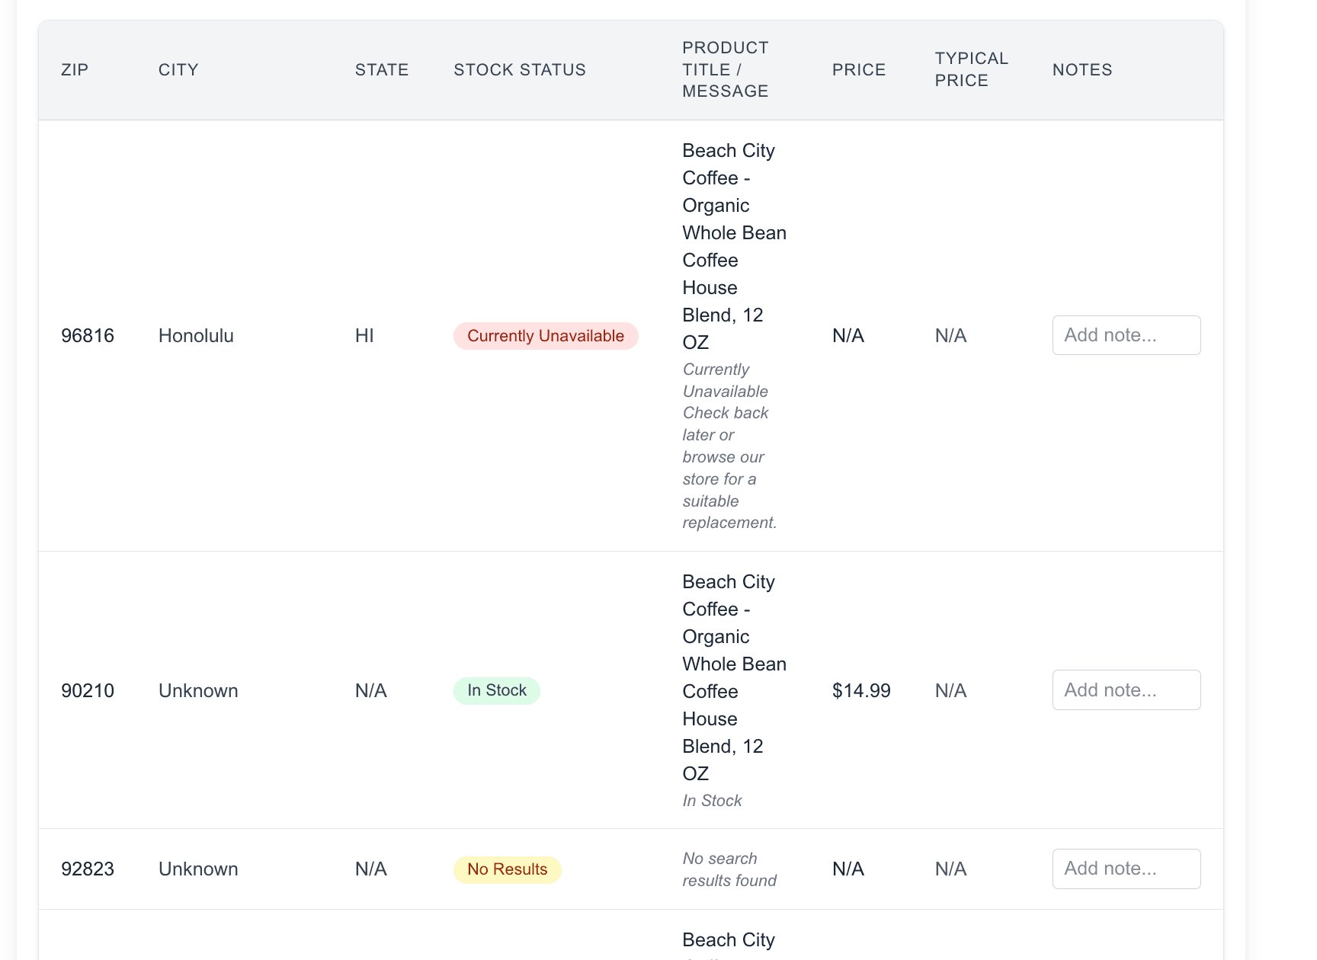Click Unknown city in the 90210 row
The image size is (1317, 960).
[198, 691]
